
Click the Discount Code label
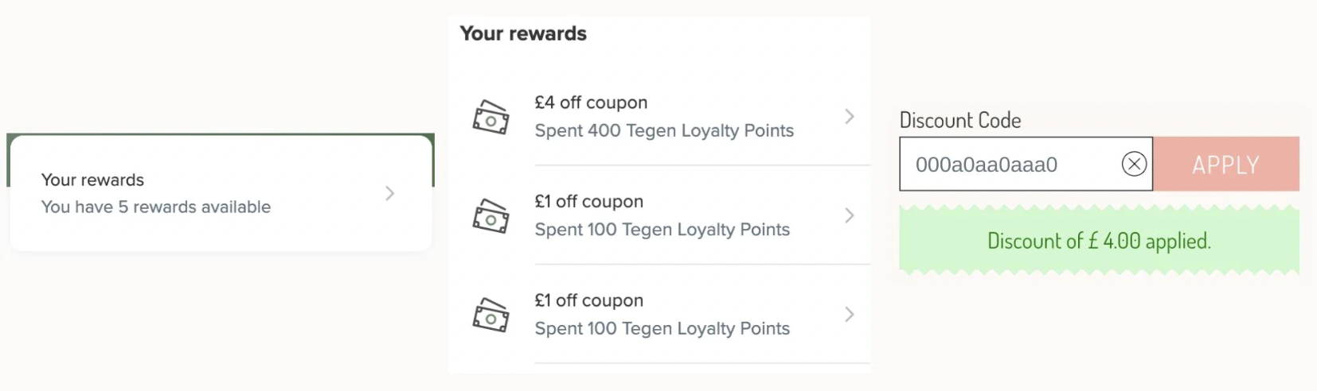(960, 120)
